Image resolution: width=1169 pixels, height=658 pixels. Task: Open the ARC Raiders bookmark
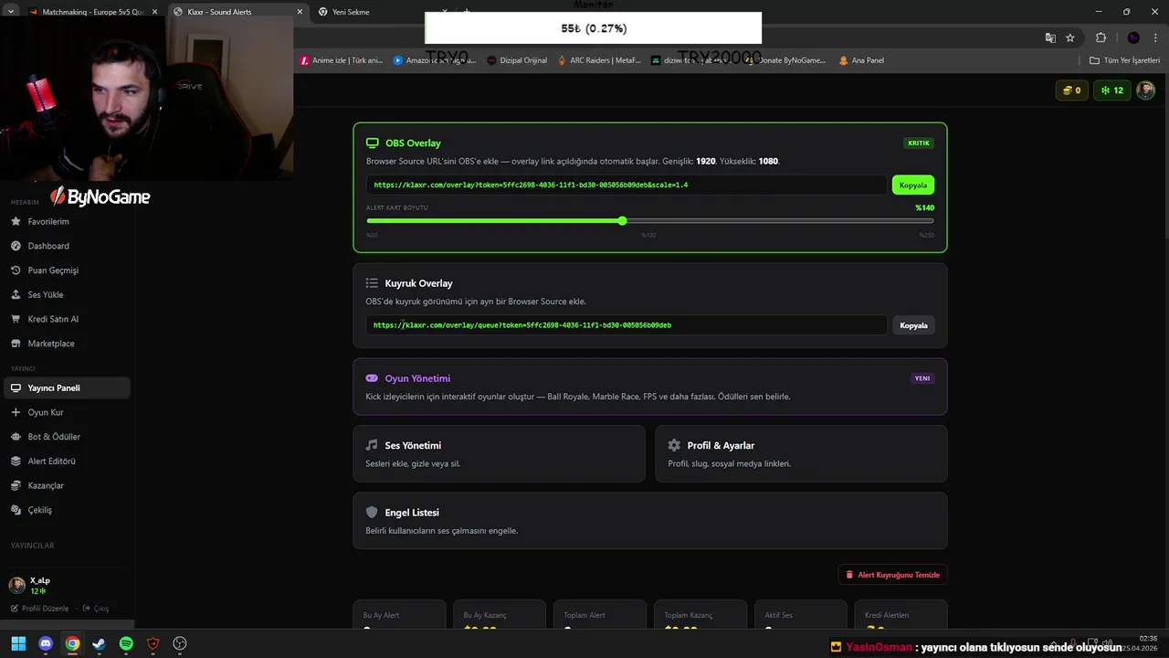pyautogui.click(x=599, y=60)
